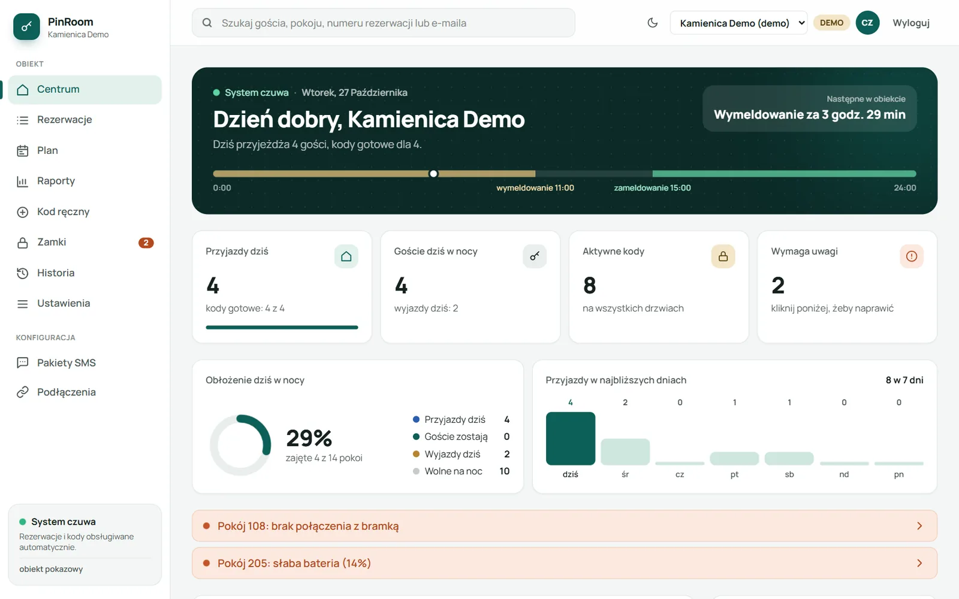Open the Plan calendar view

[85, 150]
